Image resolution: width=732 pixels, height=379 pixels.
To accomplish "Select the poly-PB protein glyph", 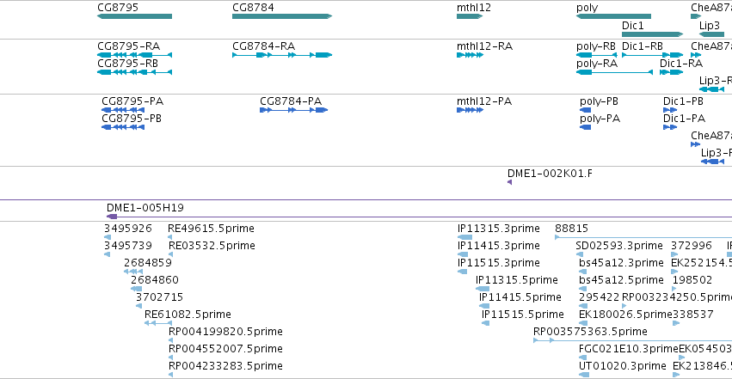I will (x=586, y=110).
